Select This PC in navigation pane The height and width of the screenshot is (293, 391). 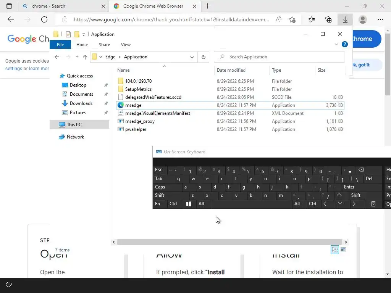click(x=79, y=125)
